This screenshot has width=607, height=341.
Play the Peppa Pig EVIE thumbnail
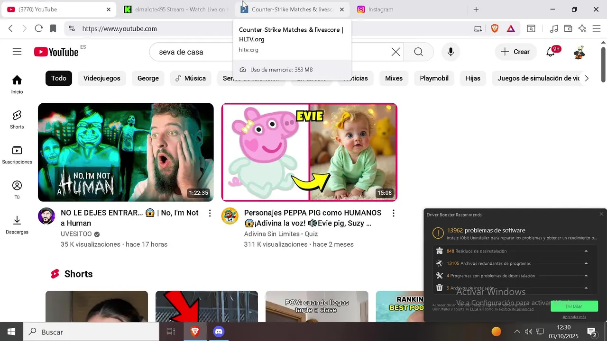[309, 152]
